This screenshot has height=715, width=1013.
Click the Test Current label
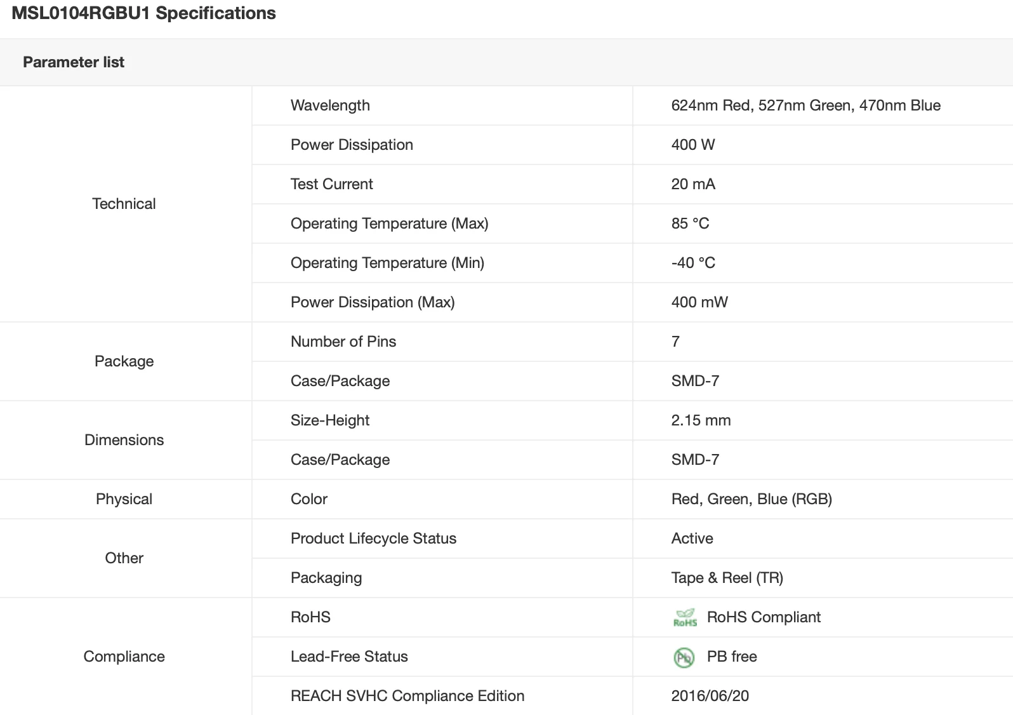331,184
